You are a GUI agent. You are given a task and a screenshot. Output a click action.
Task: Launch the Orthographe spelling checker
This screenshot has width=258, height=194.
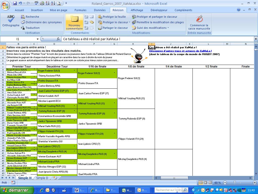coord(11,21)
